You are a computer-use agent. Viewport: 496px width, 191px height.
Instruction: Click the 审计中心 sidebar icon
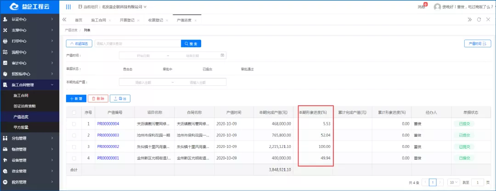click(x=5, y=63)
